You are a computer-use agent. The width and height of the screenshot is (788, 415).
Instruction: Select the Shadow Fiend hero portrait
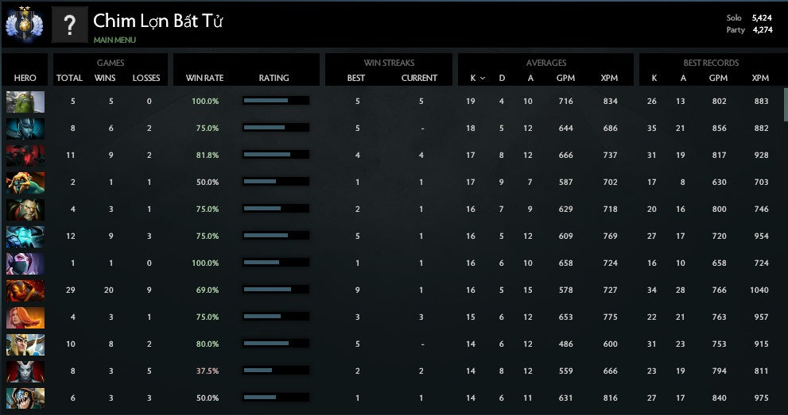[25, 156]
